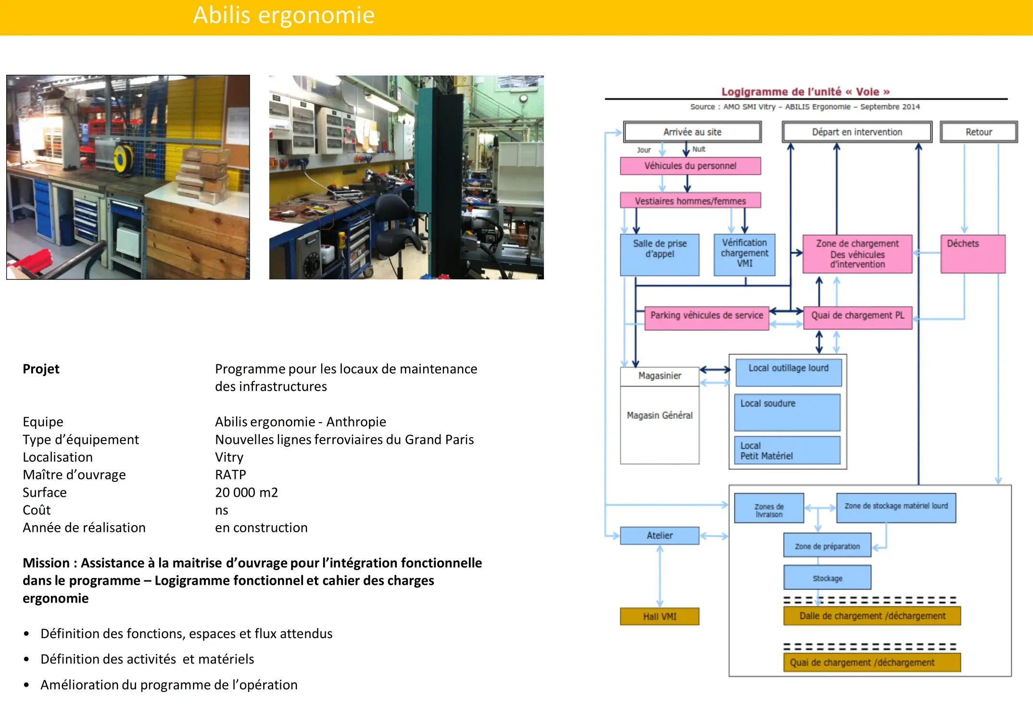Screen dimensions: 1033x717
Task: Click the 'Localisation' label
Action: pos(58,457)
